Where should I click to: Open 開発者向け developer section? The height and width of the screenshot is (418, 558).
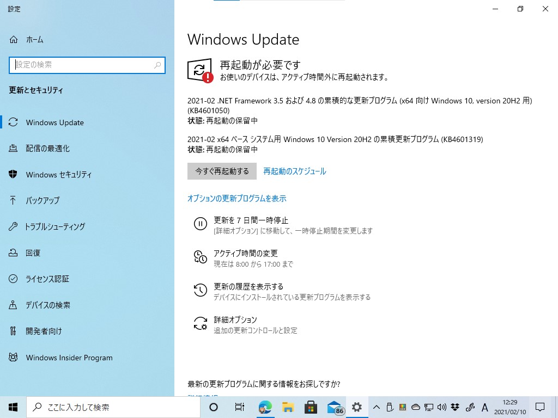pos(44,331)
